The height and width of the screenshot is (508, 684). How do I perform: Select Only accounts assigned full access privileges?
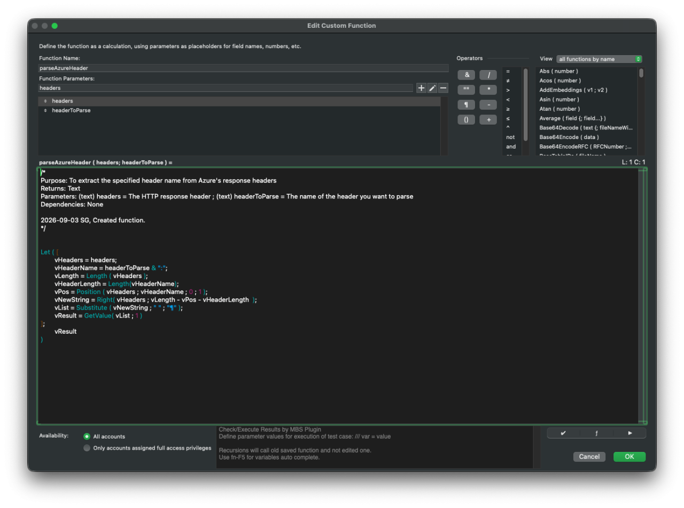point(87,448)
